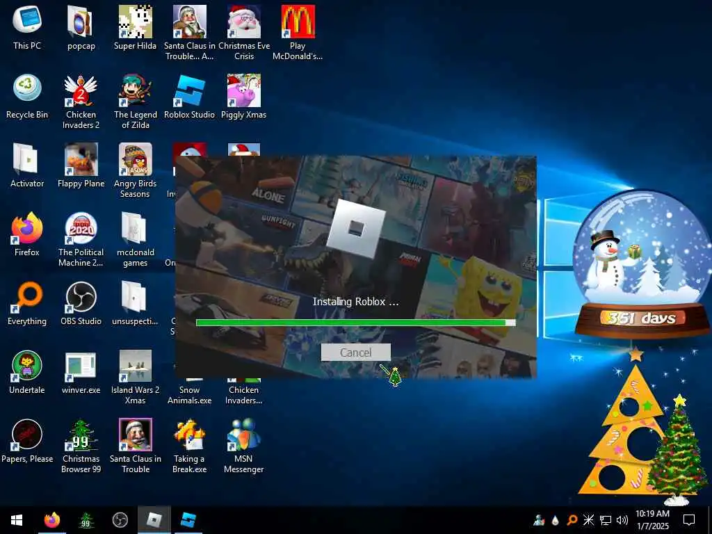Select the winver.exe shortcut

click(81, 373)
